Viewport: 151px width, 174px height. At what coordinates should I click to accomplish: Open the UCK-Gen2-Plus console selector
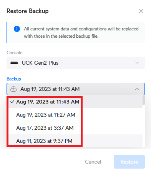pyautogui.click(x=76, y=63)
